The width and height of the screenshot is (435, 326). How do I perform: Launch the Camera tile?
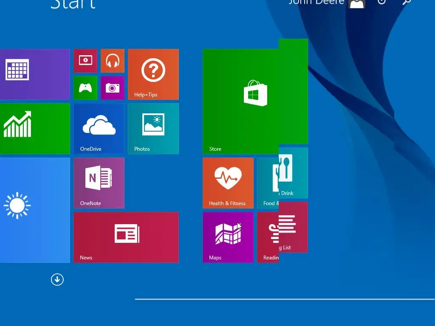point(113,88)
